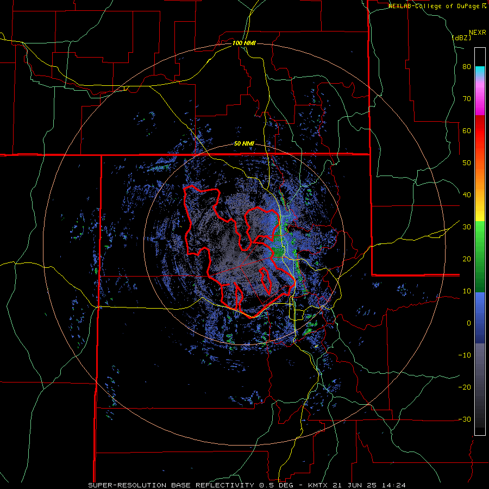Click the 80 value on dBZ scale
Viewport: 489px width, 489px height.
pos(467,67)
